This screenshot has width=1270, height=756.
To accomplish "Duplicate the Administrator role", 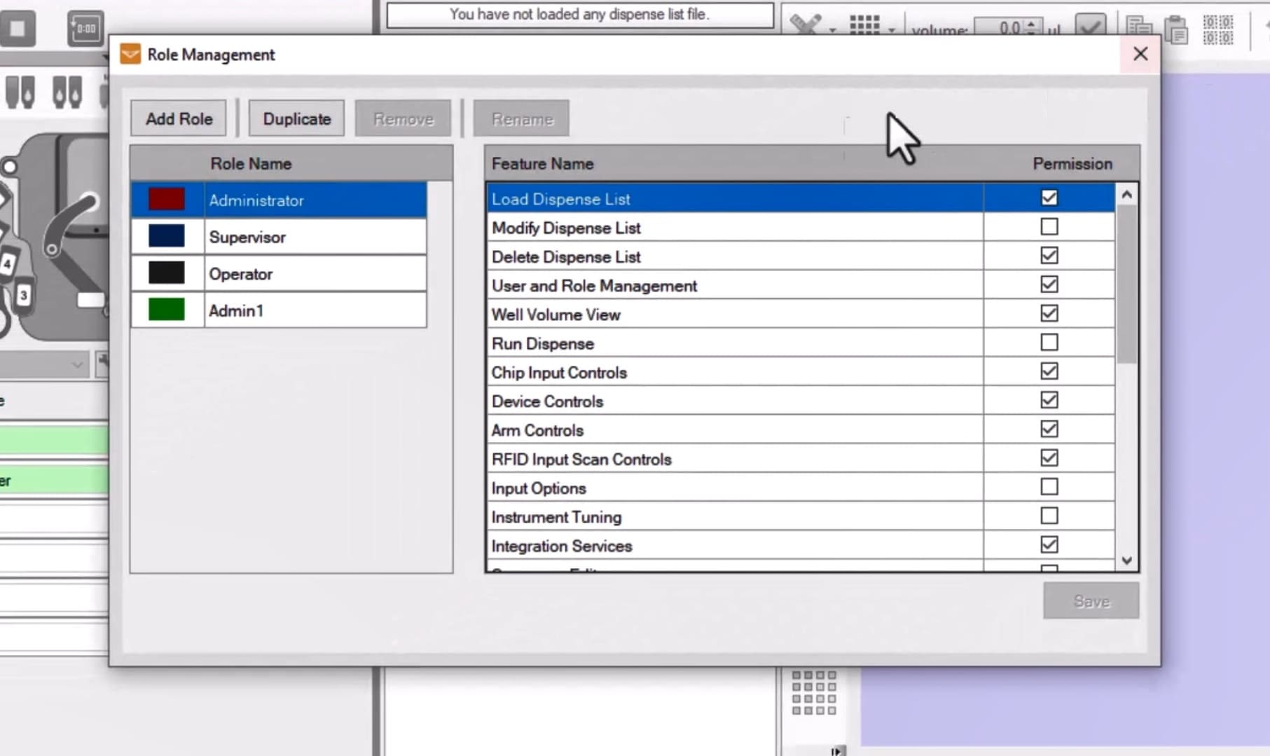I will click(x=296, y=118).
